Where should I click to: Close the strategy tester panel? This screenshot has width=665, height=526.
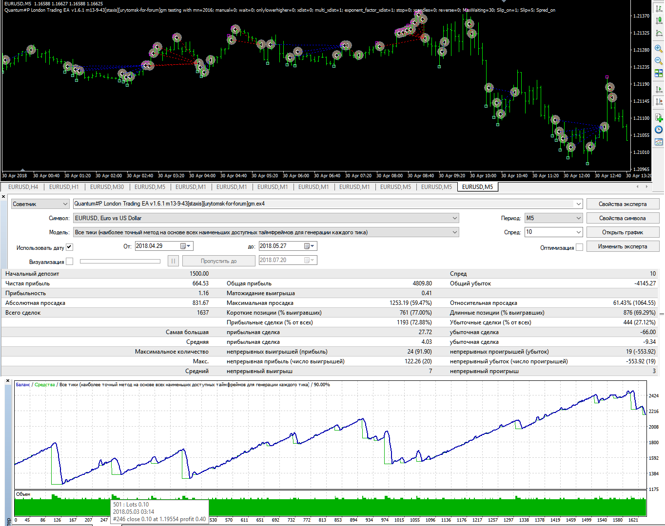tap(4, 197)
